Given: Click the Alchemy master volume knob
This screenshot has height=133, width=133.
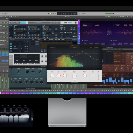Looking at the screenshot, I should point(61,28).
